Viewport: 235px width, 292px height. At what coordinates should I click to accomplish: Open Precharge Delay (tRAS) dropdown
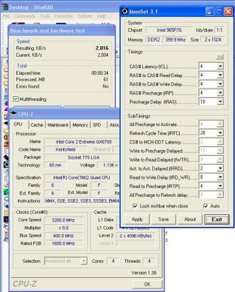click(x=220, y=102)
